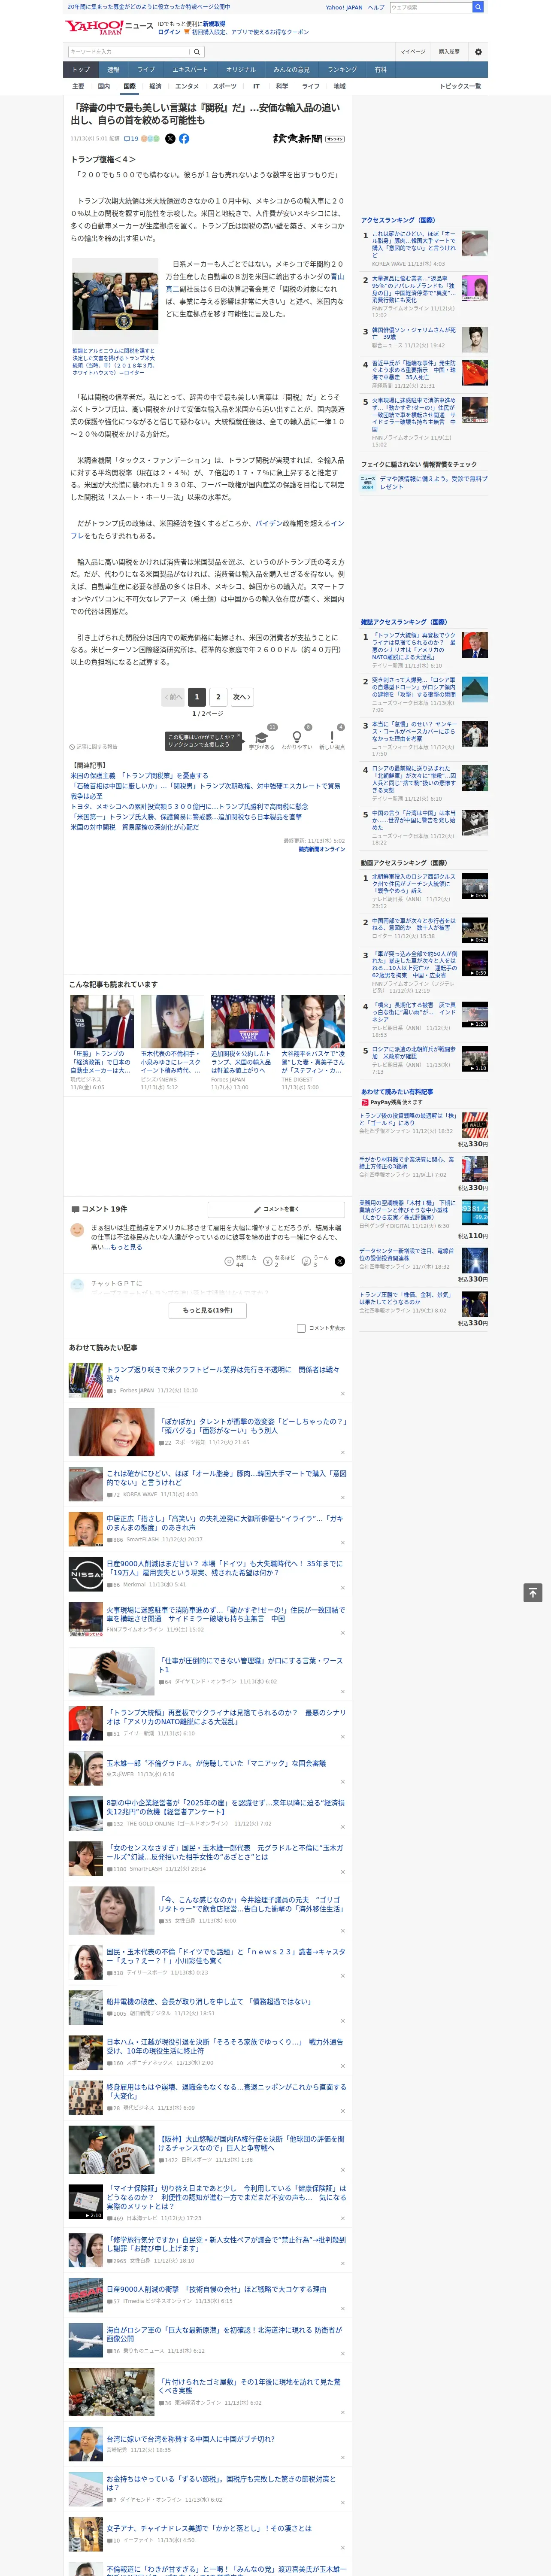Screen dimensions: 551x2576
Task: Open paid article トランプ後の投資戦略の最適解
Action: 408,1119
